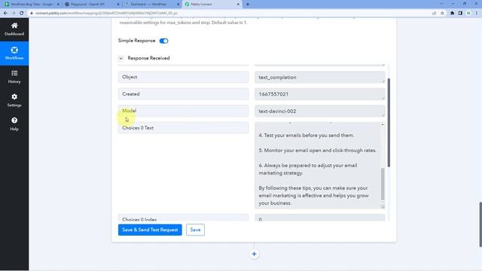Click text "5. Monitor your email open and click-through rates."

pyautogui.click(x=318, y=151)
